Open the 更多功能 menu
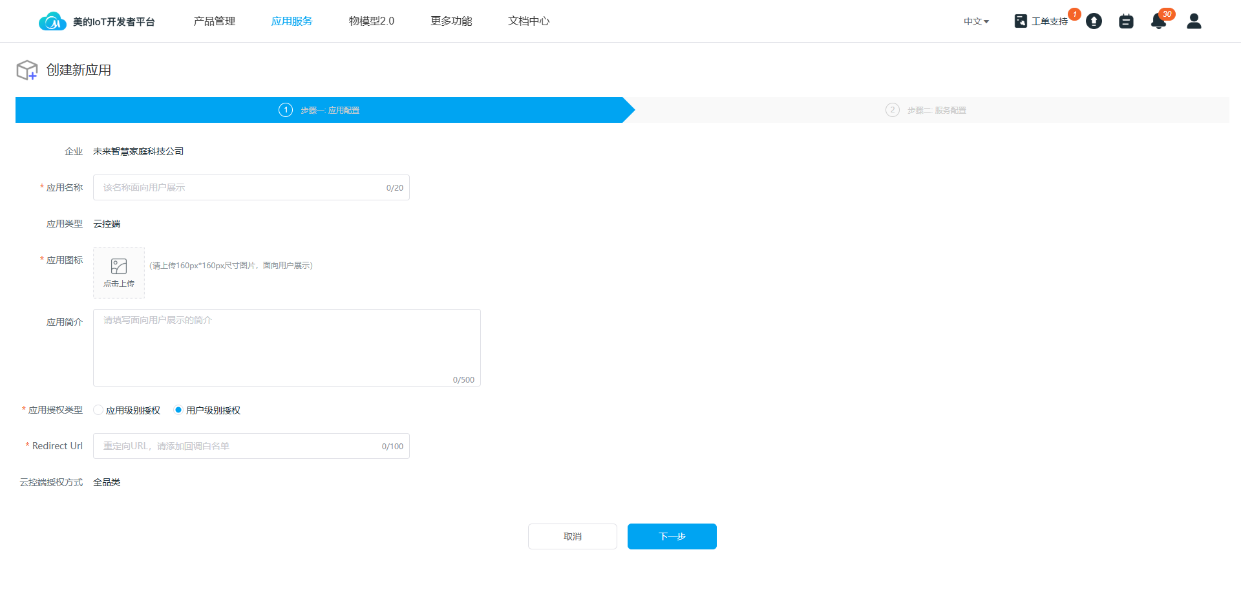The height and width of the screenshot is (594, 1241). click(x=451, y=21)
